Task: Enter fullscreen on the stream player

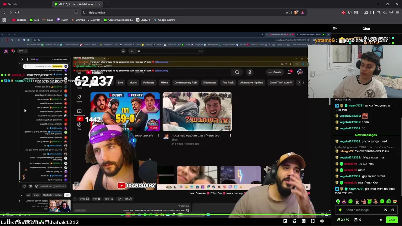Action: (313, 221)
